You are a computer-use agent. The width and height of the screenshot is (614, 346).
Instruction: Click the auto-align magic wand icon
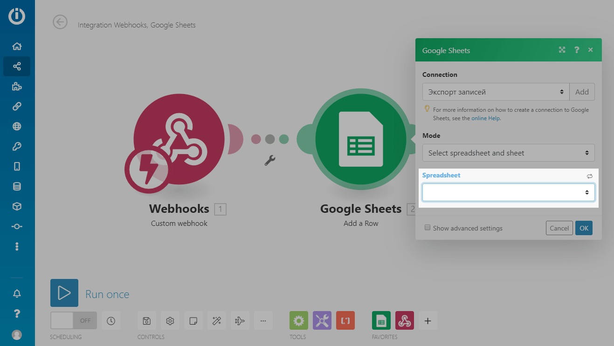click(x=216, y=321)
